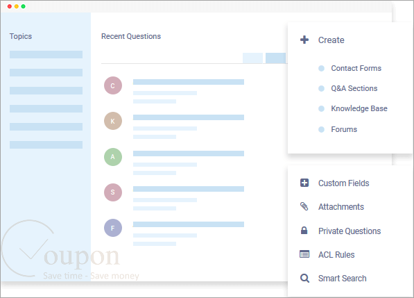Open Custom Fields plus-box icon
Viewport: 414px width, 298px height.
[x=304, y=183]
